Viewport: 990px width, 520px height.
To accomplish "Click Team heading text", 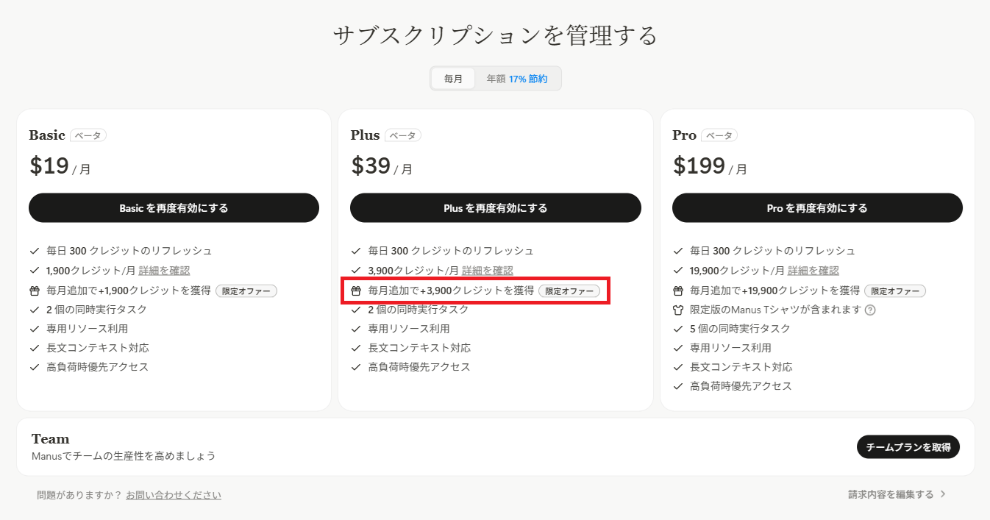I will tap(51, 439).
